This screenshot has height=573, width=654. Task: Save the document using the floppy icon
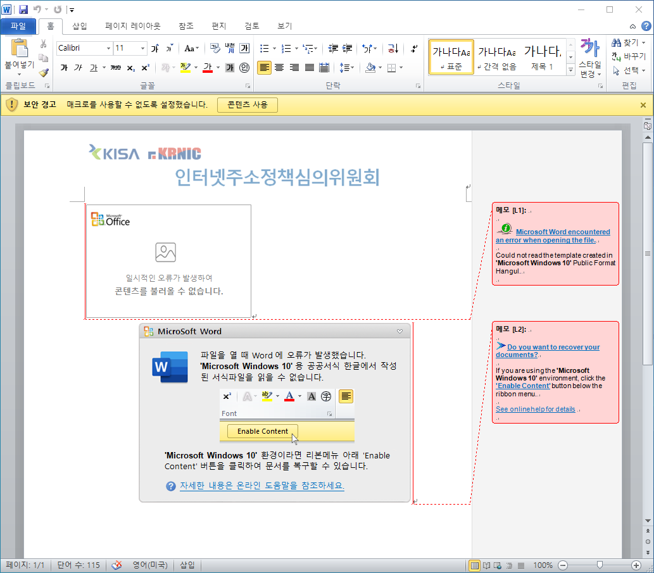click(23, 9)
